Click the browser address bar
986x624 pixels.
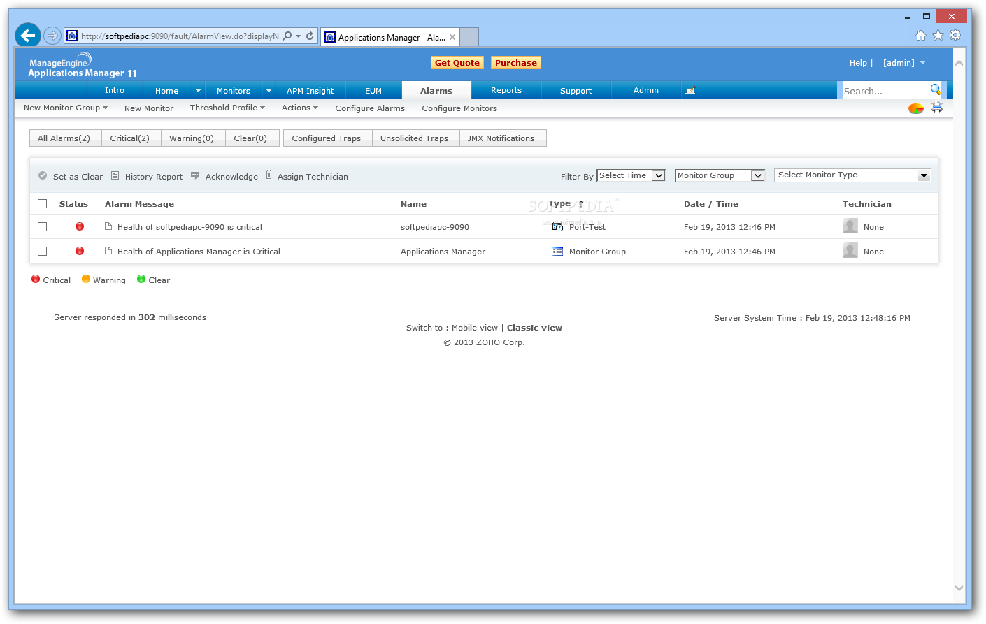pos(178,36)
